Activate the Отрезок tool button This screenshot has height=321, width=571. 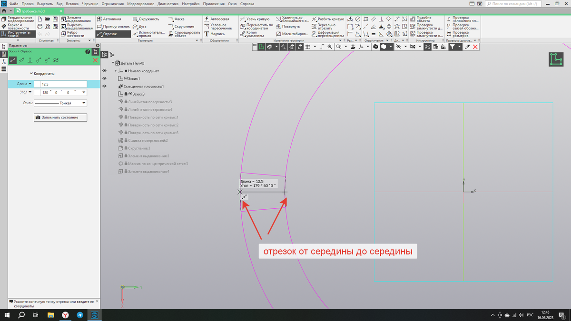tap(113, 34)
